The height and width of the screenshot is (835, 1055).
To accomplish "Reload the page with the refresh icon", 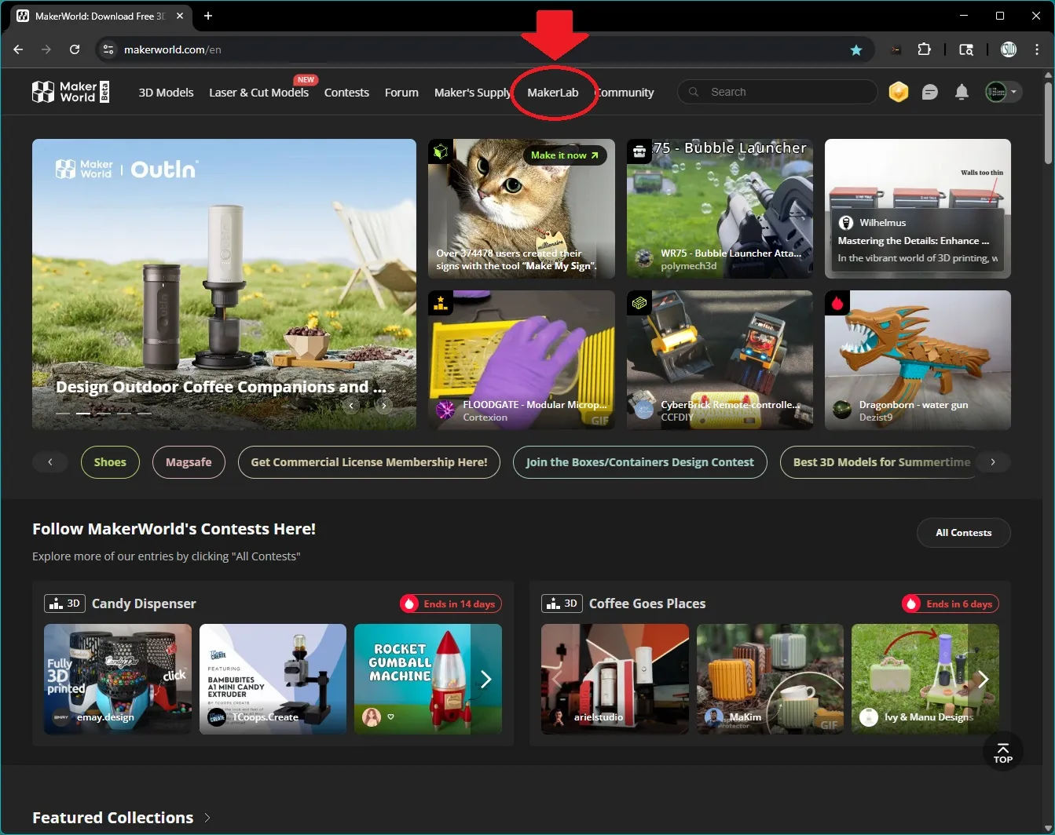I will [75, 49].
